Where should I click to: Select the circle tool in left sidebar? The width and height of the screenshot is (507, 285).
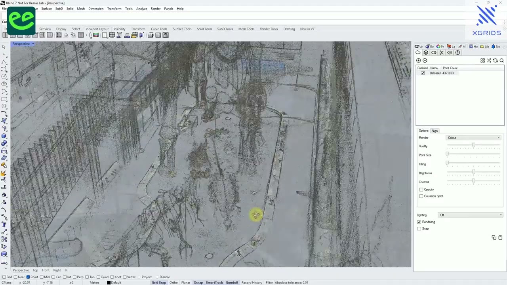click(4, 76)
